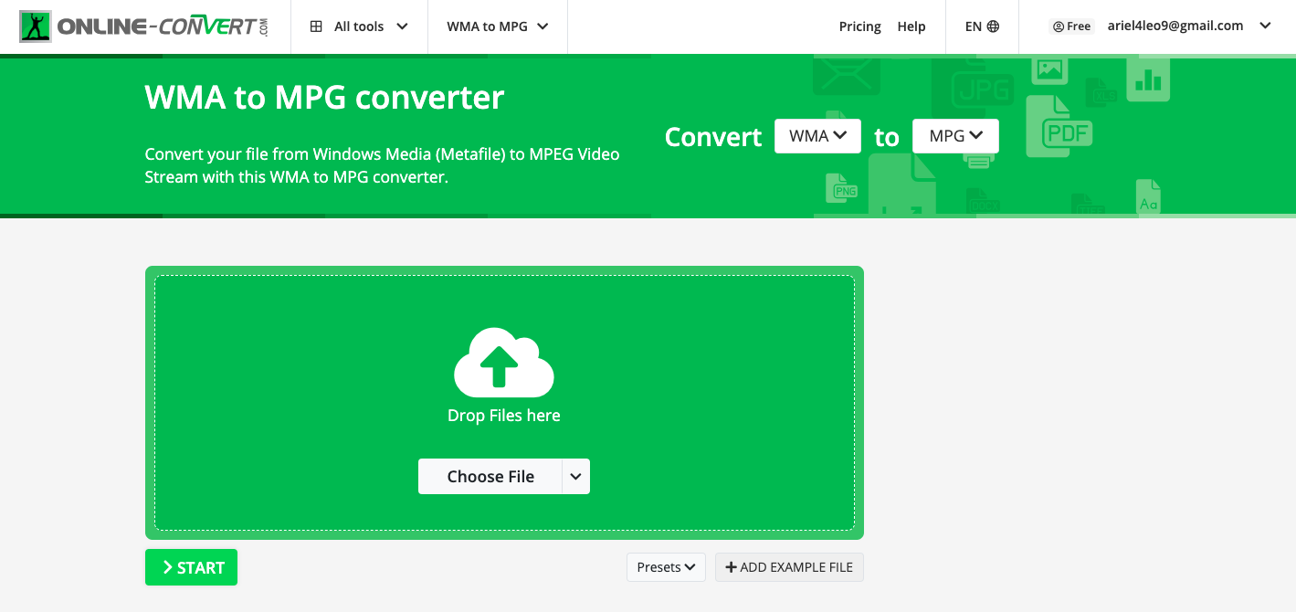Click the Online-Convert logo

tap(144, 26)
